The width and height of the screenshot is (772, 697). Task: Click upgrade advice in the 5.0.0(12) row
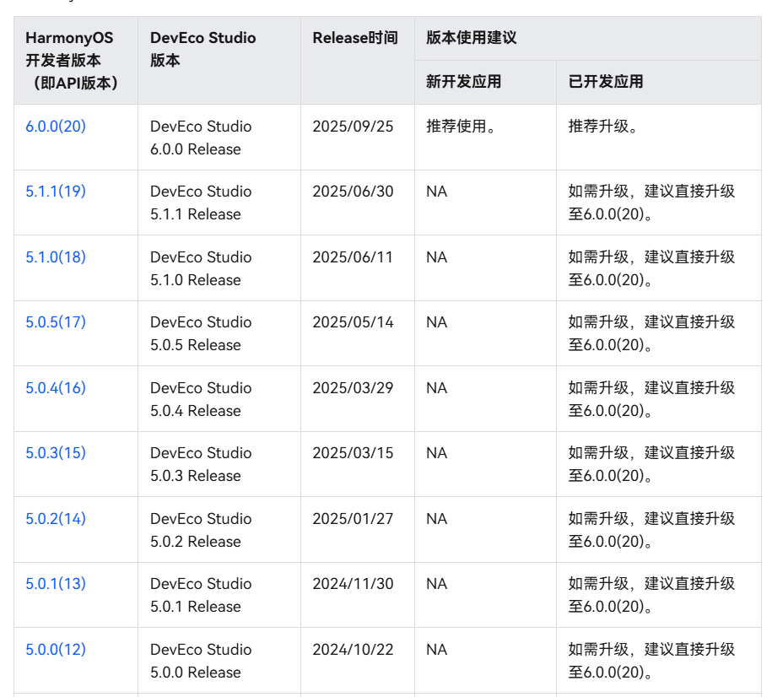[651, 661]
